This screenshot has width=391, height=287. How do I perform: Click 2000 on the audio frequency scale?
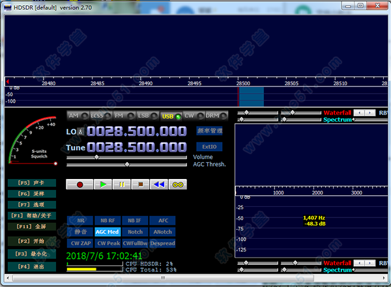pyautogui.click(x=317, y=193)
